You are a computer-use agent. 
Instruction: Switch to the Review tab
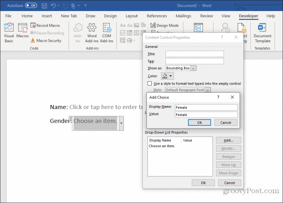[207, 16]
